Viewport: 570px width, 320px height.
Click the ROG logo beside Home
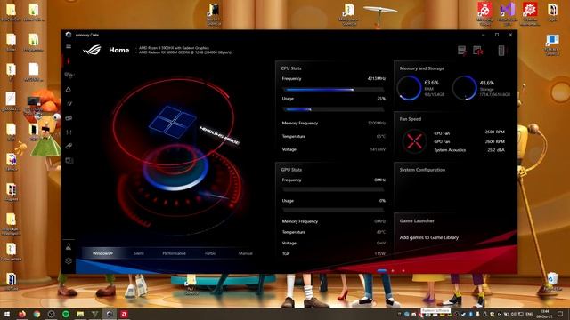[92, 50]
